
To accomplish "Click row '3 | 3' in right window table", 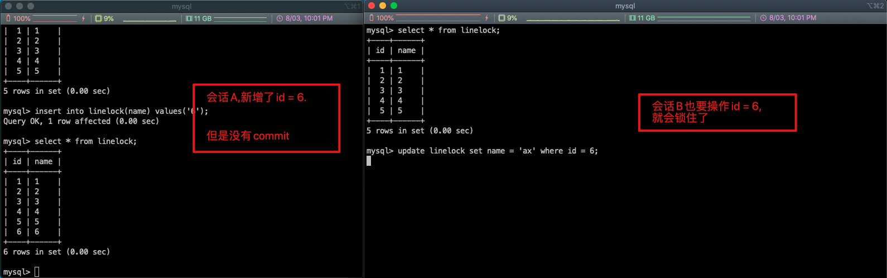I will tap(396, 90).
